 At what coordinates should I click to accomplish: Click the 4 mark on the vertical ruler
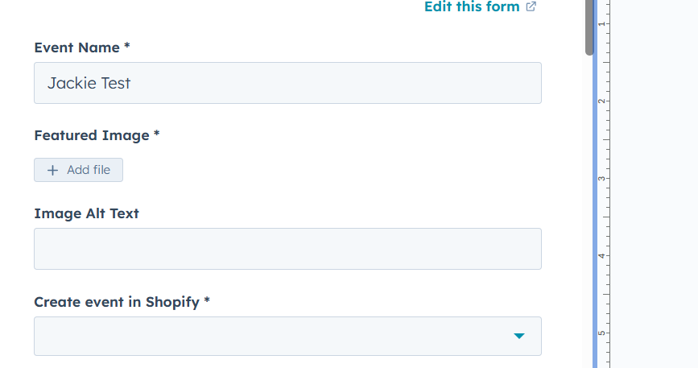[x=601, y=256]
